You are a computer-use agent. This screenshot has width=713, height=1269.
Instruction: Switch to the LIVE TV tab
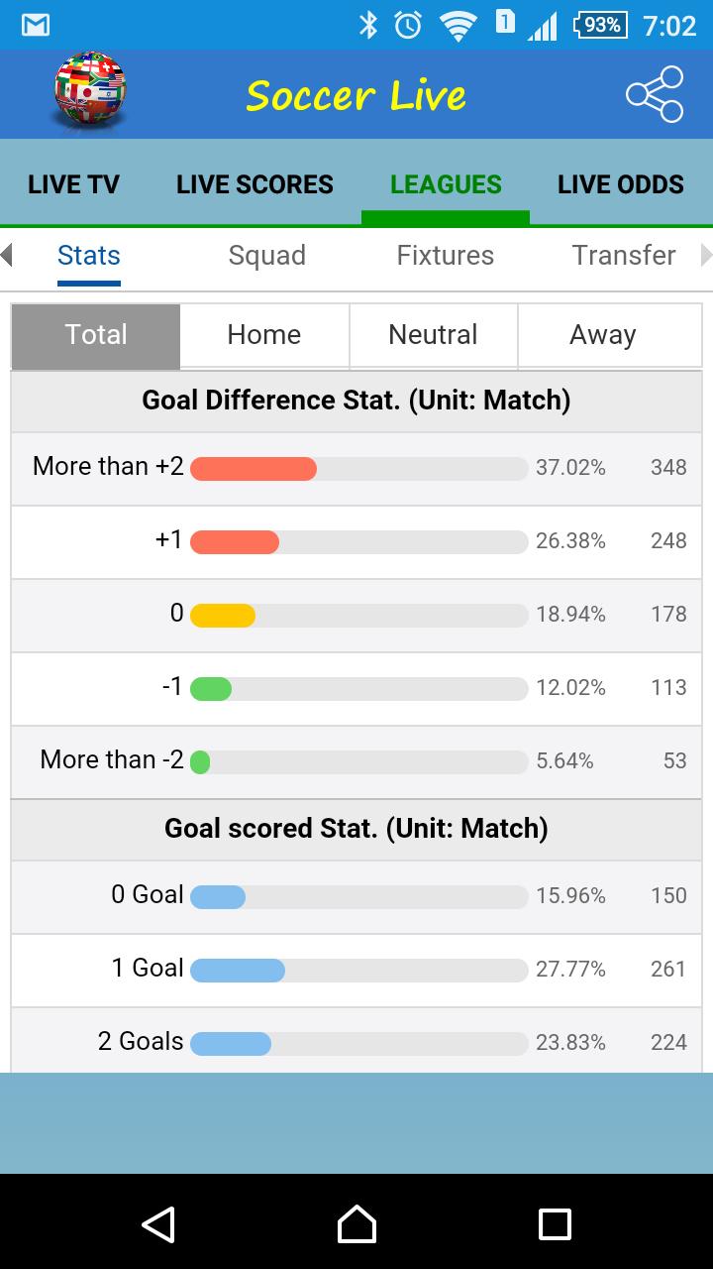point(74,184)
